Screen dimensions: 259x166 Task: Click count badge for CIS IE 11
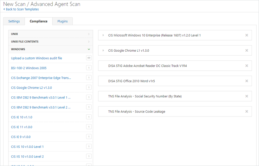point(89,127)
